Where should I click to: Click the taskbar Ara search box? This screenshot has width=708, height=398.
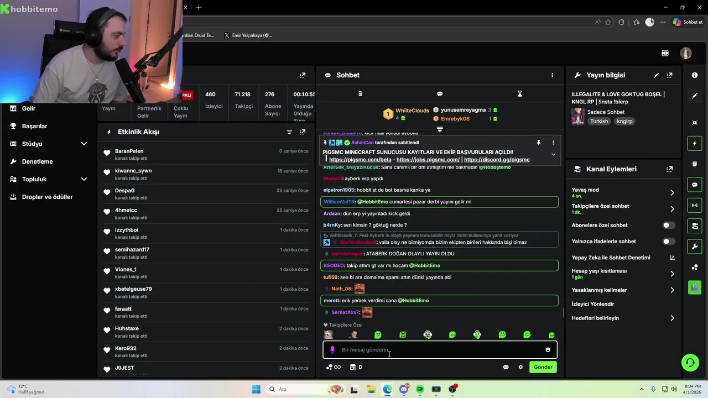[305, 389]
